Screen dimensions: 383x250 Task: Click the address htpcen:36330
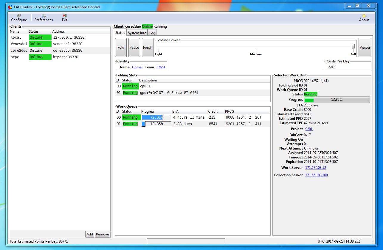click(66, 57)
